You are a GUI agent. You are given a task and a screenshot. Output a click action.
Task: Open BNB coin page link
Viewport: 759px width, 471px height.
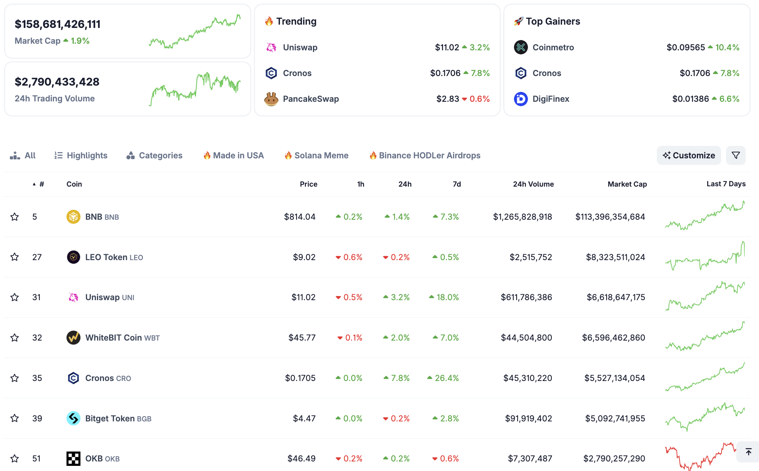(102, 217)
